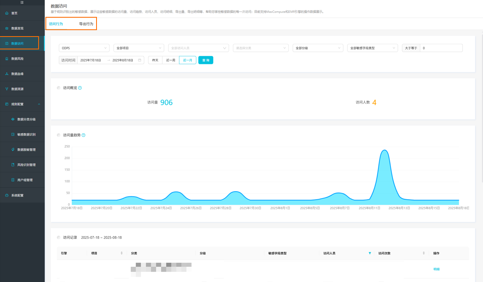Screen dimensions: 483x282
Task: Open 数据风险 menu item
Action: 22,59
